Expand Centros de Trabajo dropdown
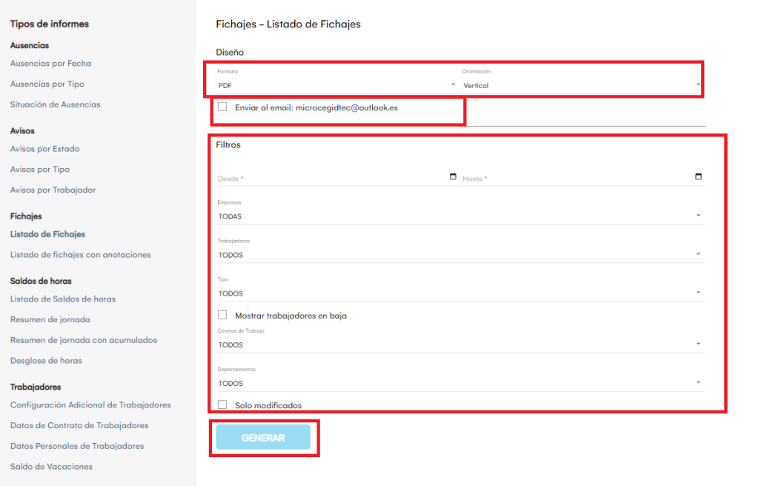759x486 pixels. (x=460, y=344)
